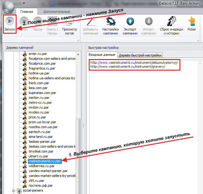This screenshot has width=203, height=194.
Task: Choose ikea.com.par campaign
Action: coord(38,88)
